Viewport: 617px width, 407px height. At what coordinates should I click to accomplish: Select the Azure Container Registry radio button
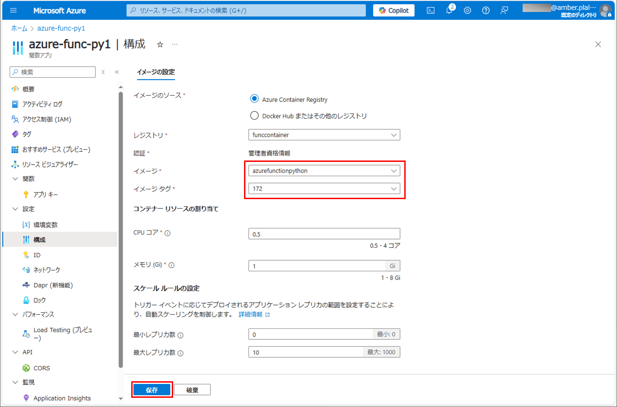click(x=254, y=99)
